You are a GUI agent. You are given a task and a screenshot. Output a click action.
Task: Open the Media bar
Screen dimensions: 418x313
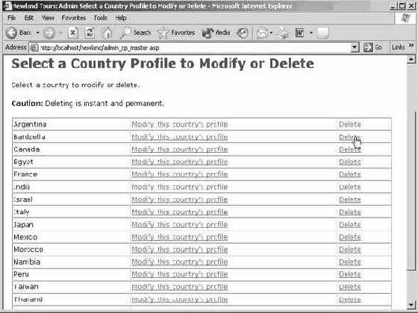216,33
